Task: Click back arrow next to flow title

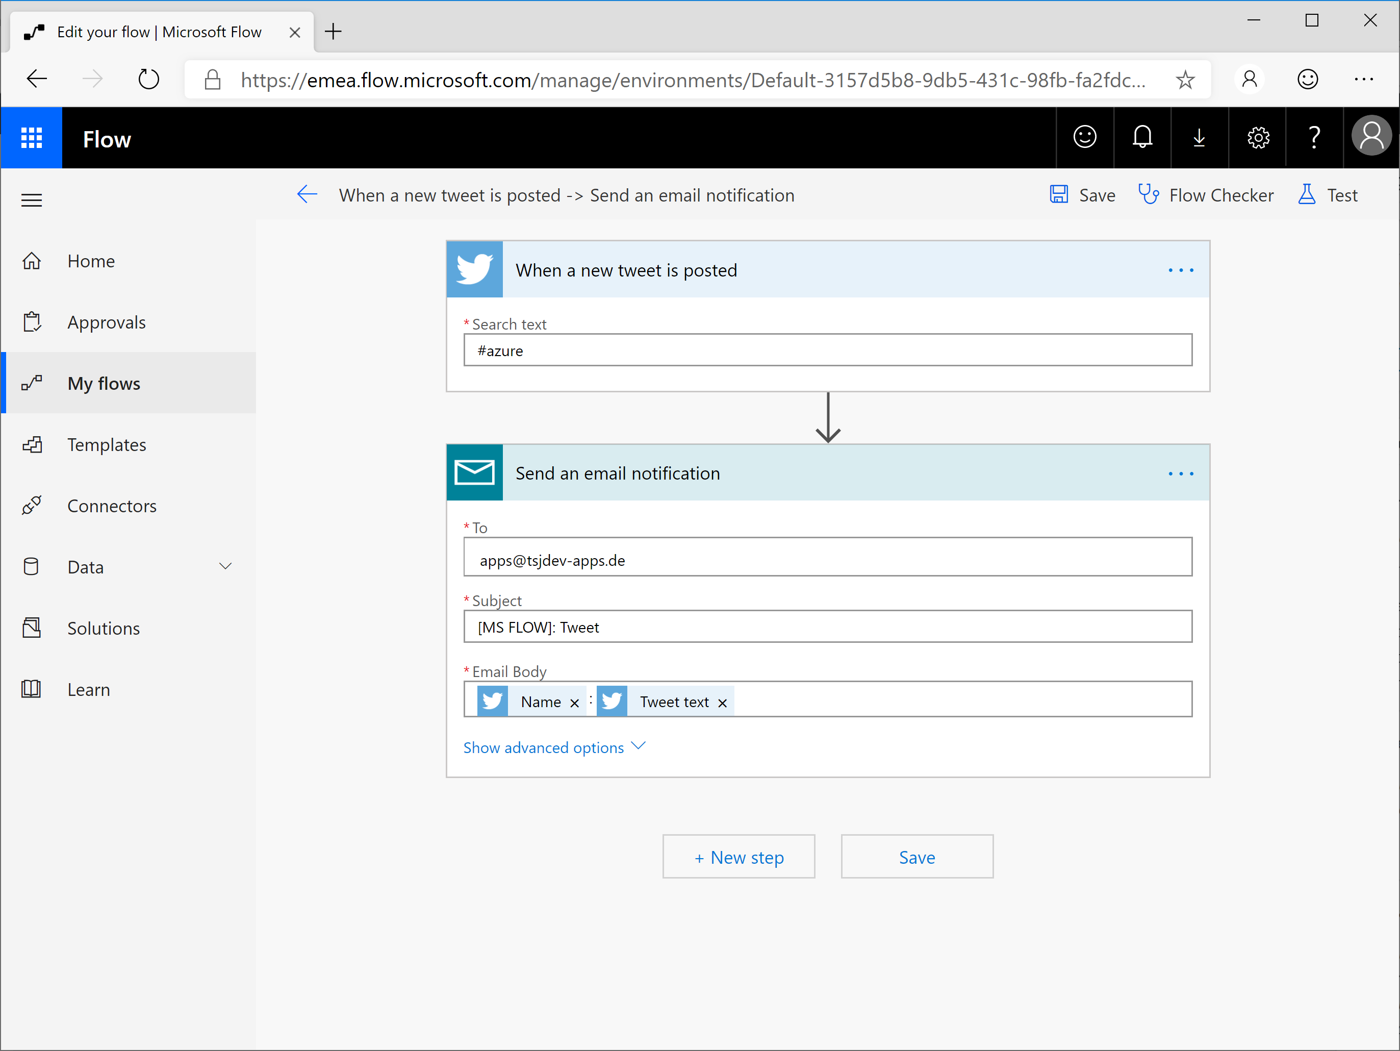Action: pyautogui.click(x=308, y=195)
